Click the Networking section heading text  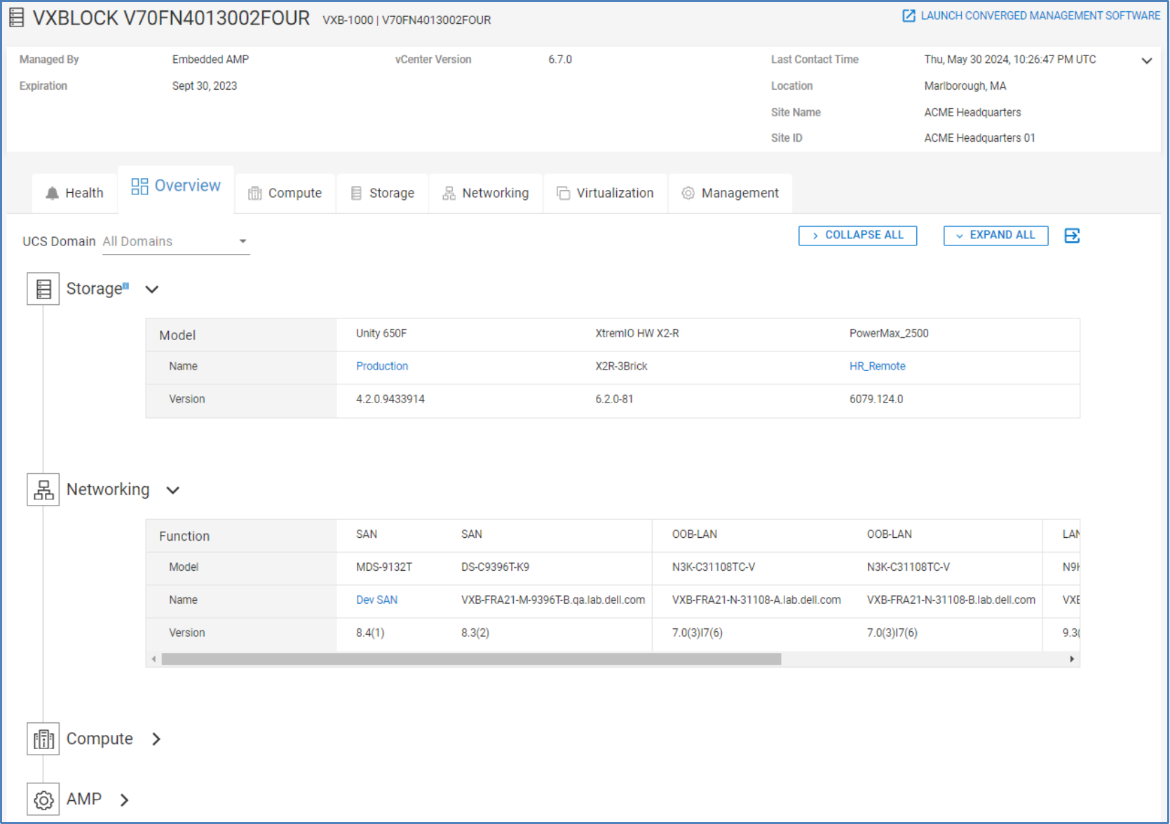[108, 489]
